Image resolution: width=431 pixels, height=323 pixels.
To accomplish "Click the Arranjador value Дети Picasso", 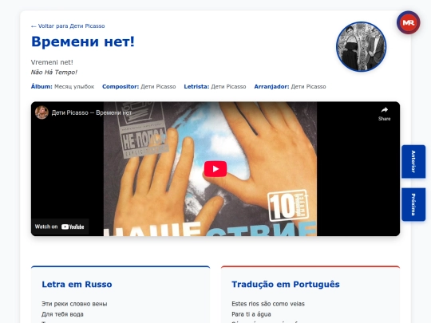I will [308, 86].
